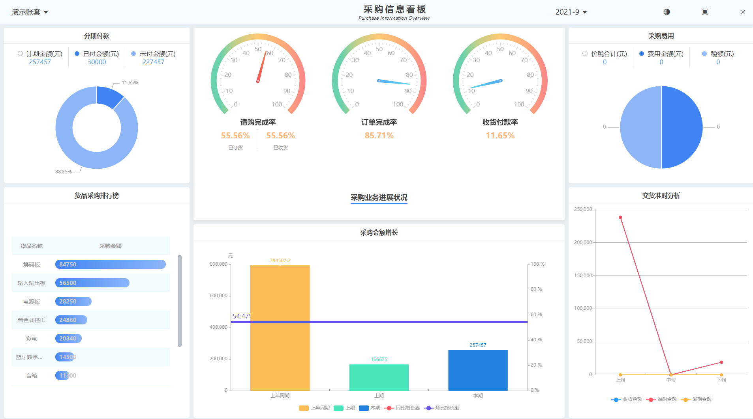
Task: Click the 采购业务进展状况 heading link
Action: point(379,197)
